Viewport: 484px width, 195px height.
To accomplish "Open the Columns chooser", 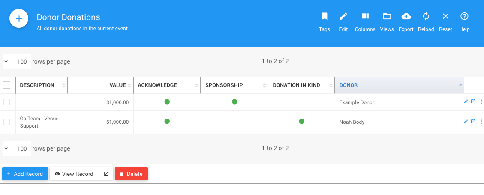I will coord(365,17).
